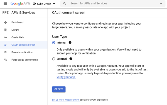167x105 pixels.
Task: Click the Credentials key icon
Action: click(6, 37)
